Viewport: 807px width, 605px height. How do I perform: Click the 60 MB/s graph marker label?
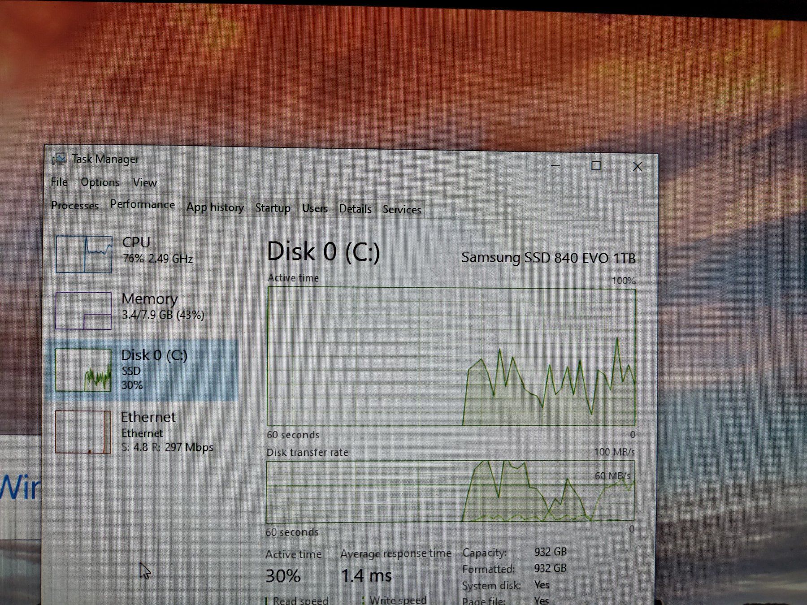(x=612, y=475)
